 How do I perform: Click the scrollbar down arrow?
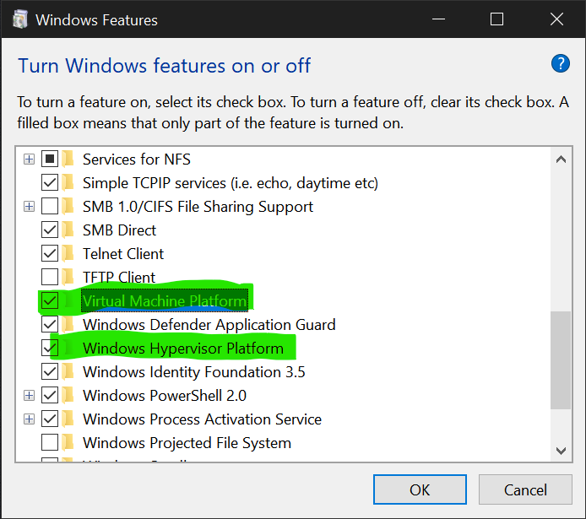[x=561, y=451]
